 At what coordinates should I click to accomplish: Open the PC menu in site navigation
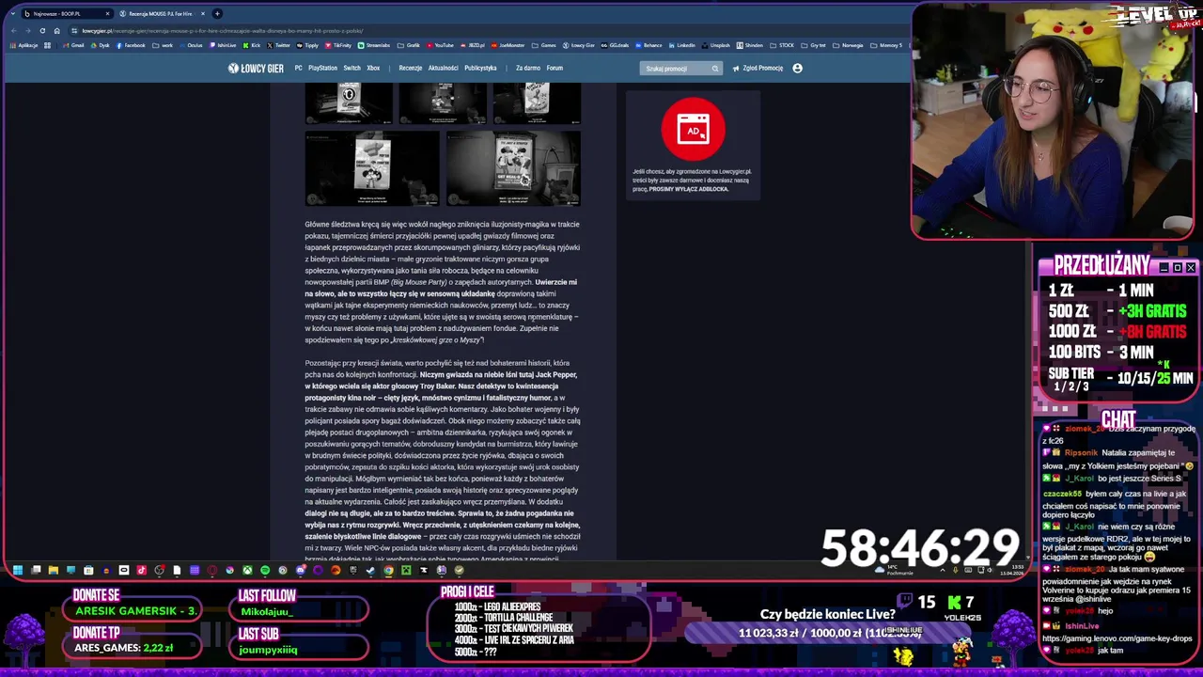[298, 68]
